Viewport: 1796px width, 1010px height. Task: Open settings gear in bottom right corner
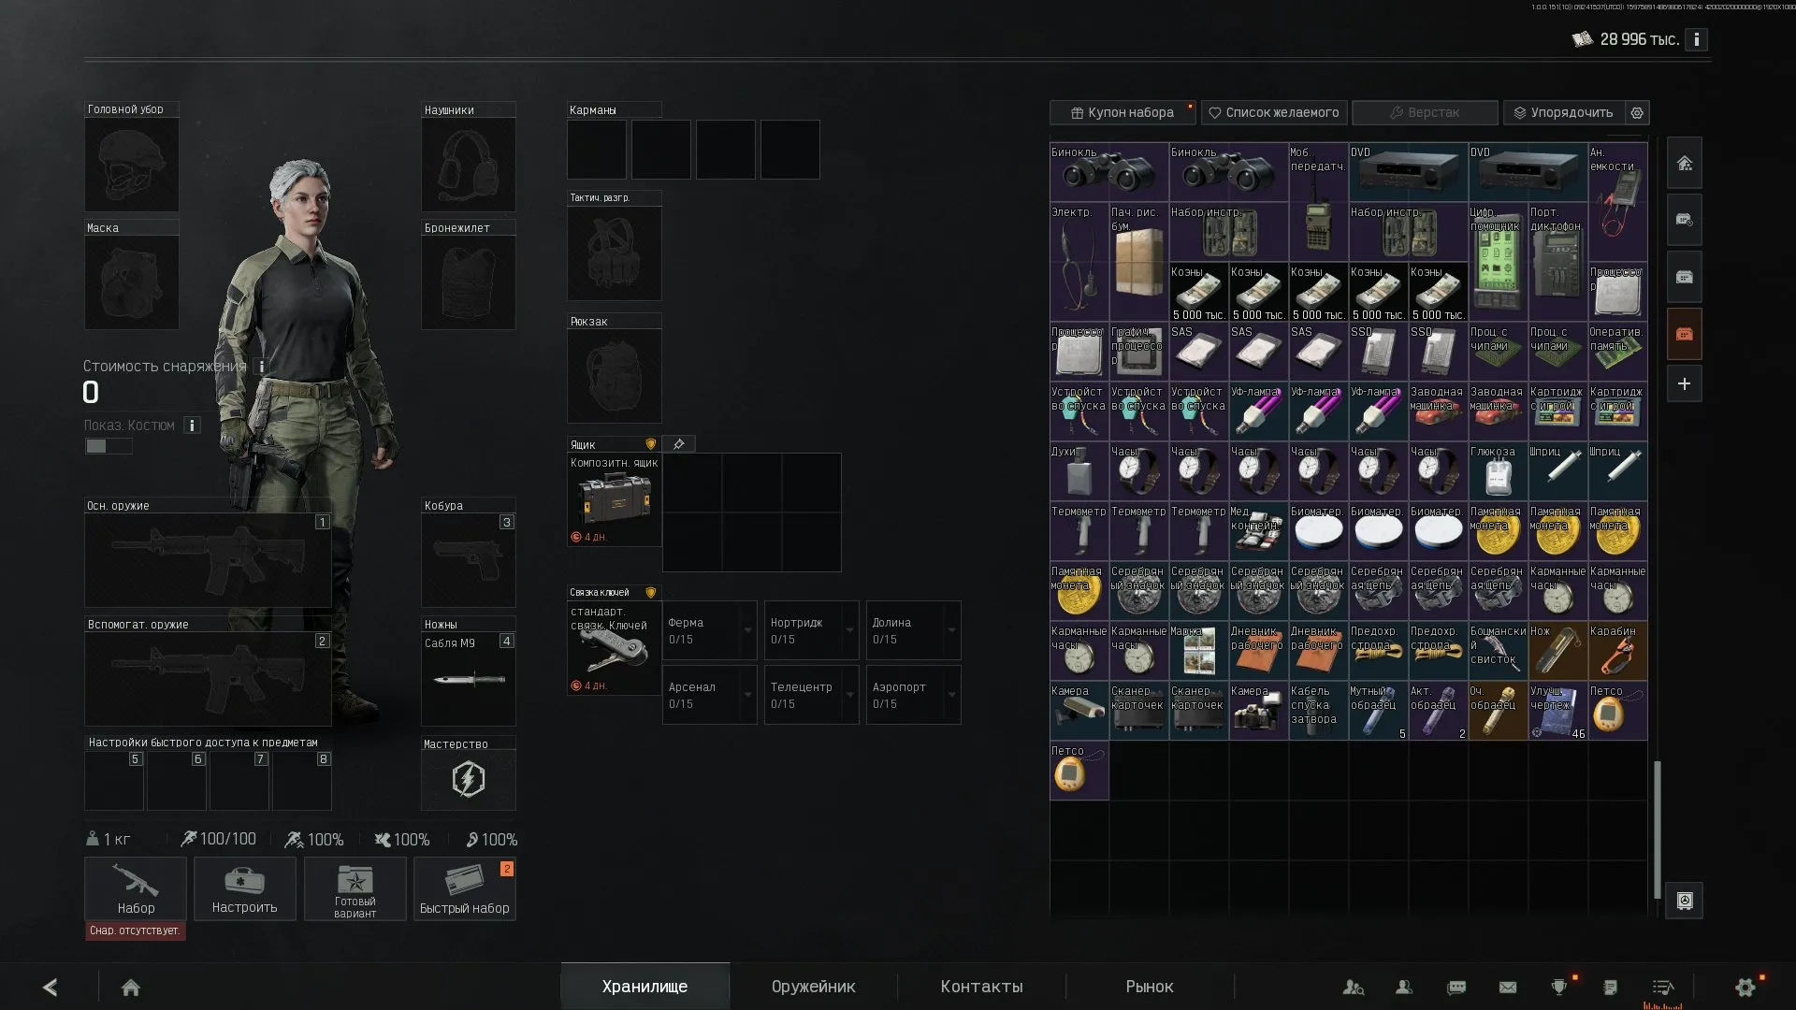[1745, 987]
